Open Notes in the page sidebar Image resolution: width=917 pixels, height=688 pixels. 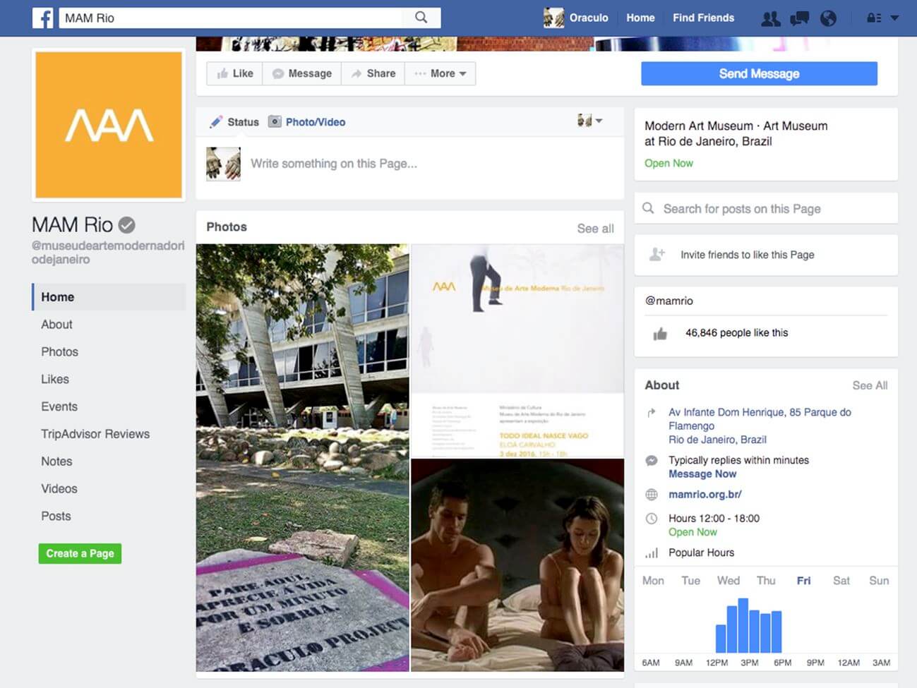56,461
